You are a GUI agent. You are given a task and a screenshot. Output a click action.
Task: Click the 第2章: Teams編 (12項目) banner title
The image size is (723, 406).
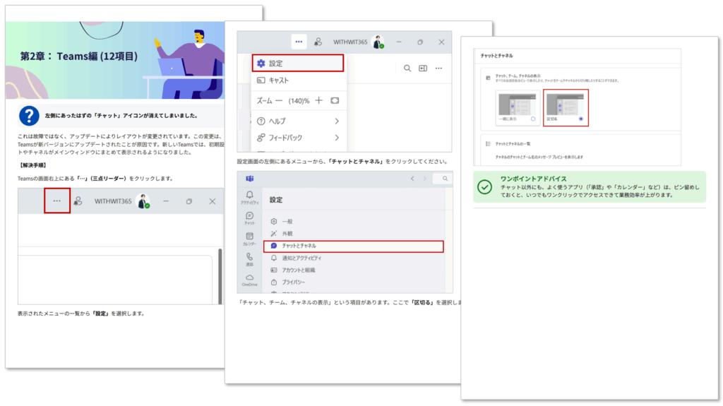pos(79,56)
